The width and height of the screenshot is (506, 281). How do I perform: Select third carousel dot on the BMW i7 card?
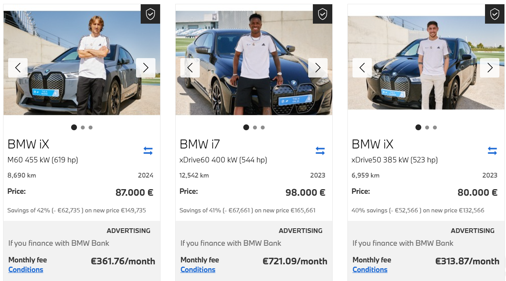point(263,128)
